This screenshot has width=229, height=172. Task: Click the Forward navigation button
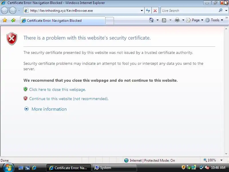13,11
